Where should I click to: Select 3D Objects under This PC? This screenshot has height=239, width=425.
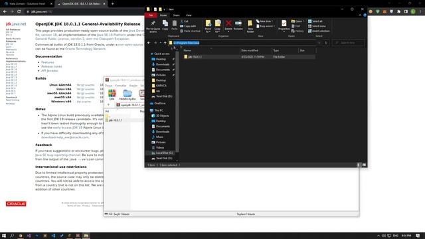(160, 116)
